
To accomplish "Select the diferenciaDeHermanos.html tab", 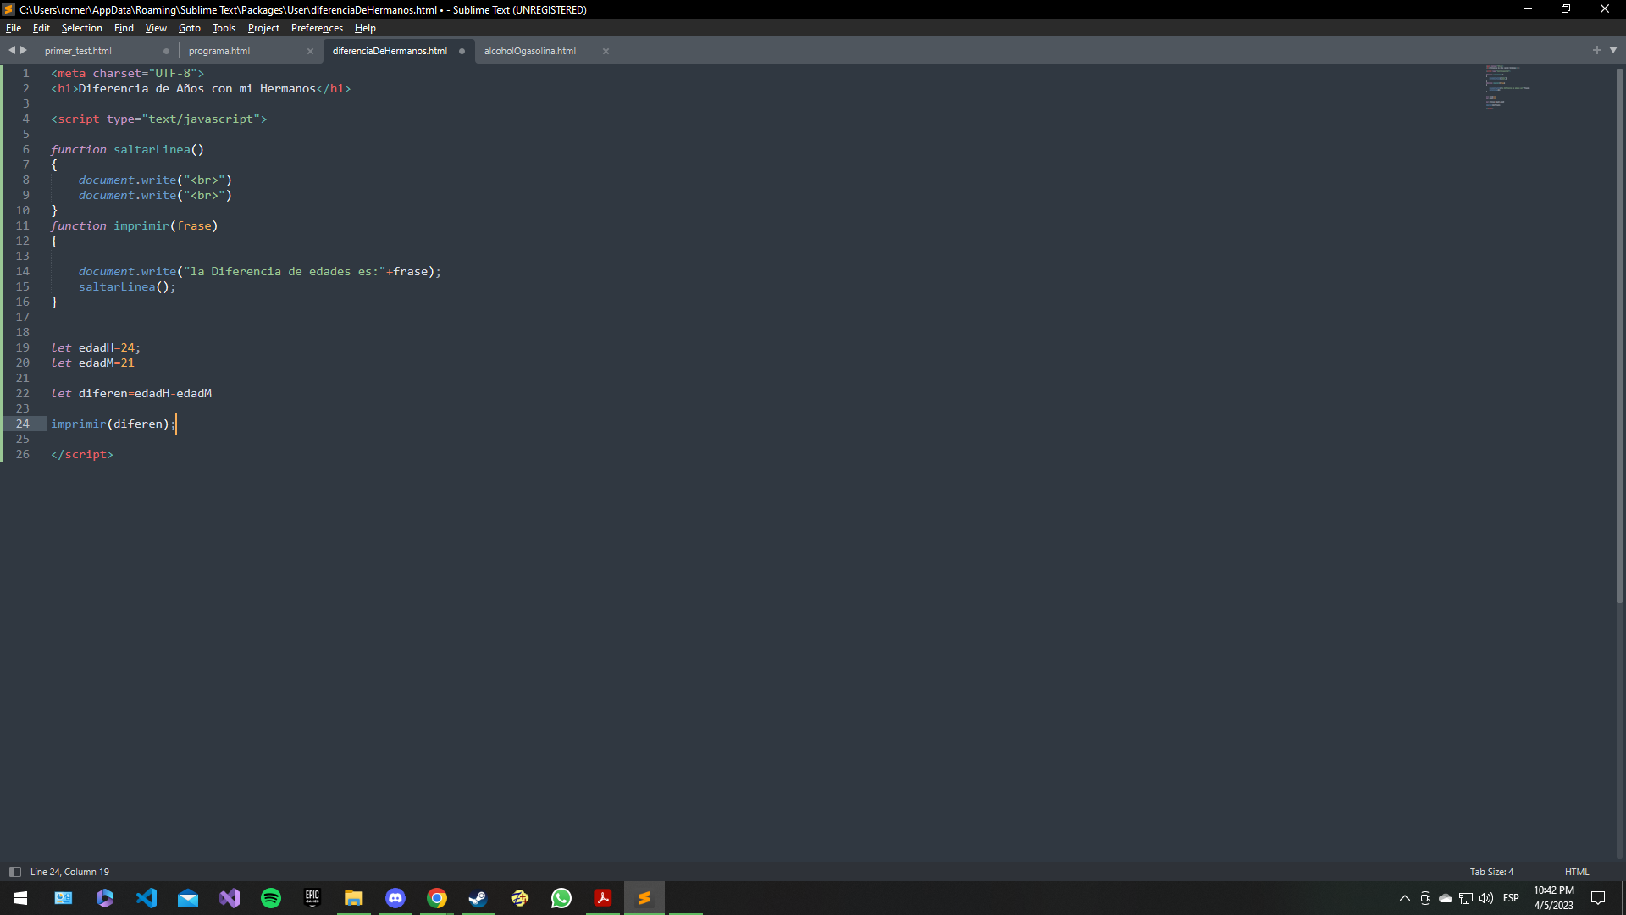I will pos(390,51).
